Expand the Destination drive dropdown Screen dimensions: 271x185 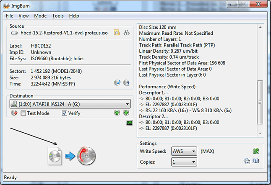coord(127,104)
